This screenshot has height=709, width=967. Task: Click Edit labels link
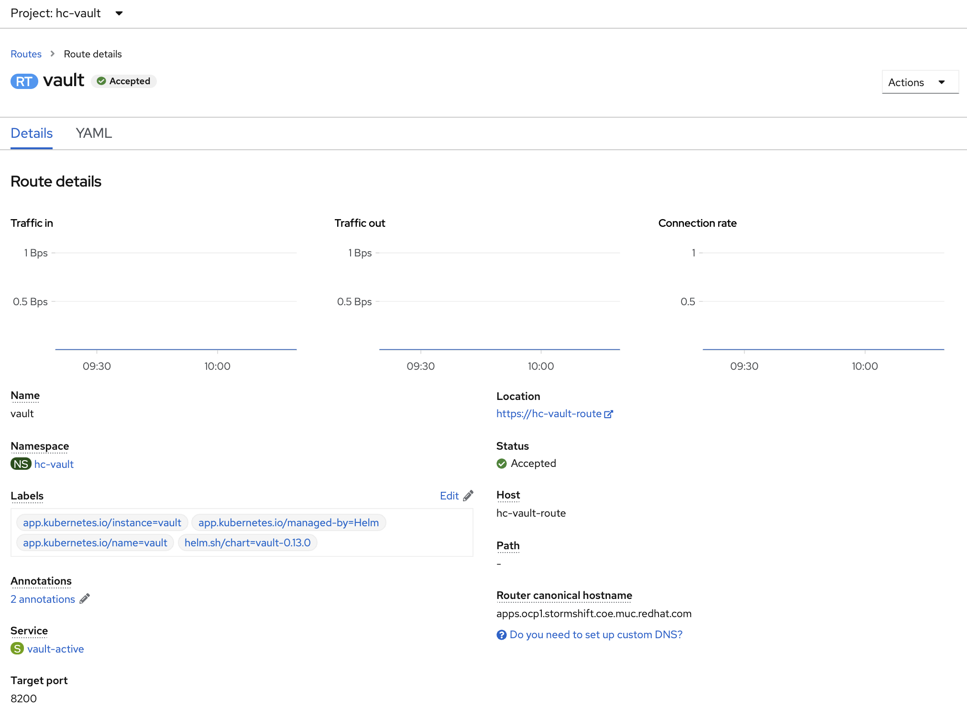[x=450, y=496]
